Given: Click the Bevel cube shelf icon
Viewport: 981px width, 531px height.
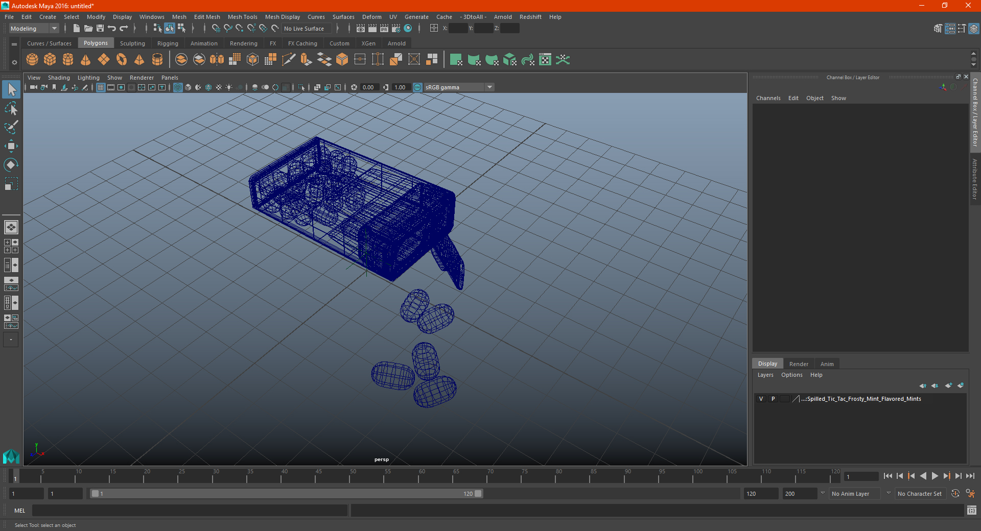Looking at the screenshot, I should (342, 60).
